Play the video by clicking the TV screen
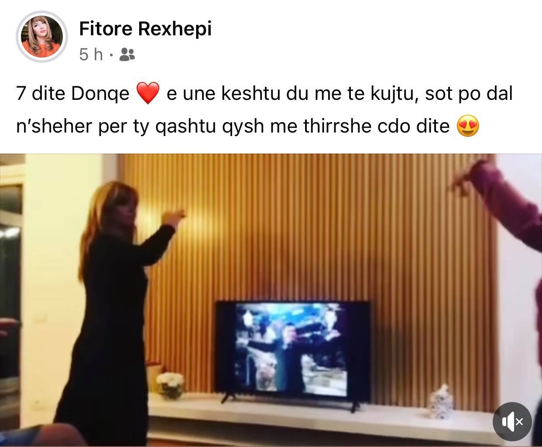Image resolution: width=542 pixels, height=447 pixels. pos(292,346)
